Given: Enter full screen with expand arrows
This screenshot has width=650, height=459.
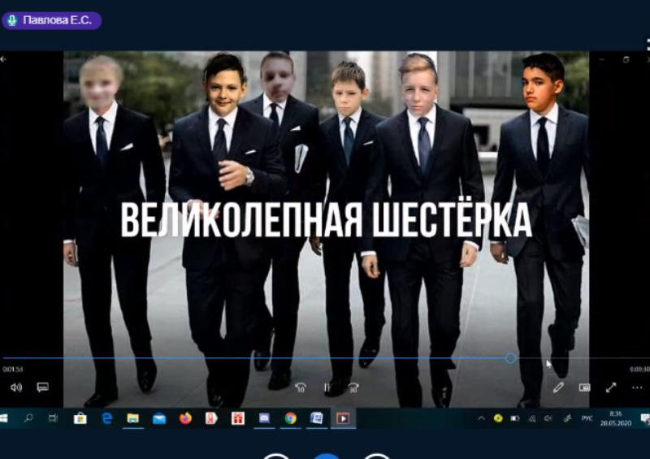Looking at the screenshot, I should (611, 388).
